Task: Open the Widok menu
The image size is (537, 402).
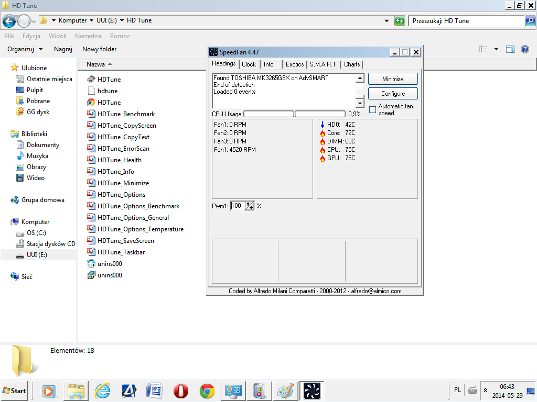Action: (58, 36)
